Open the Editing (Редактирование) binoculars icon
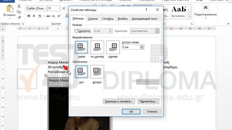The width and height of the screenshot is (232, 130). [206, 7]
